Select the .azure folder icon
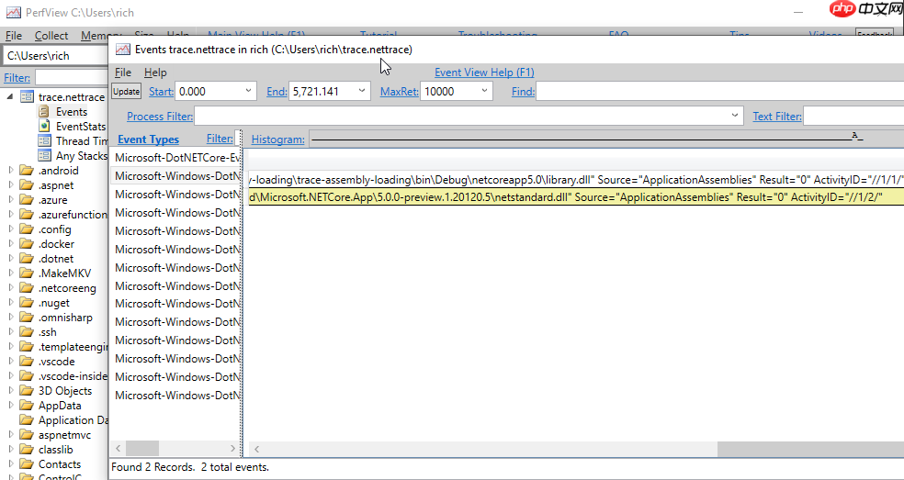Image resolution: width=904 pixels, height=480 pixels. click(x=27, y=200)
